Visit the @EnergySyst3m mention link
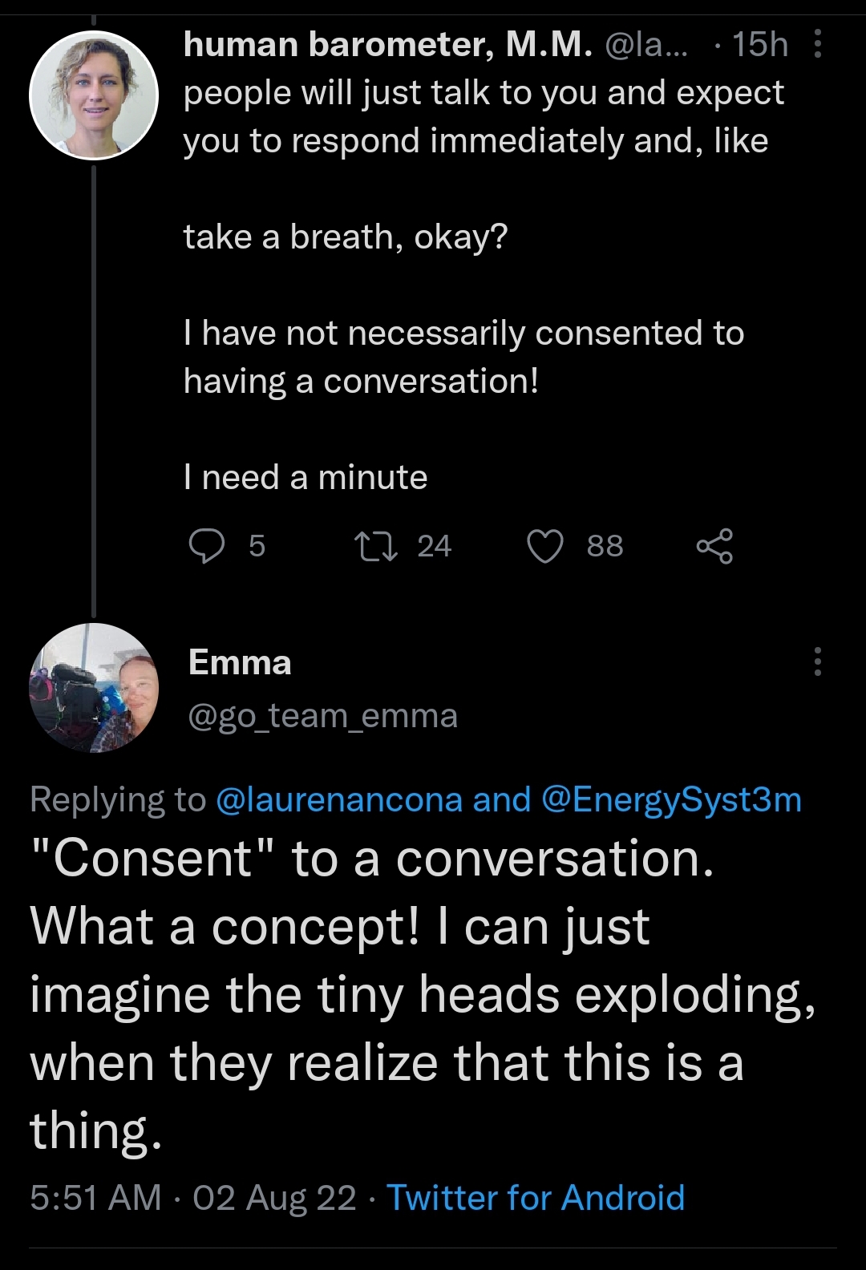 point(672,799)
